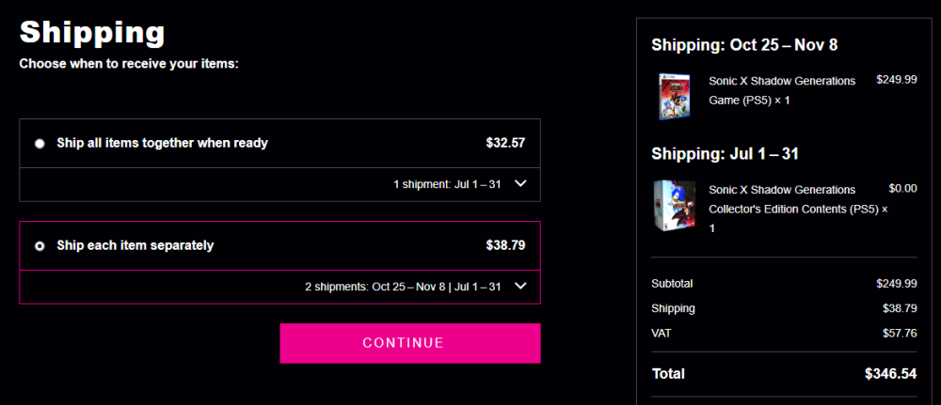Viewport: 941px width, 405px height.
Task: Click the $32.57 combined shipping price
Action: [x=505, y=143]
